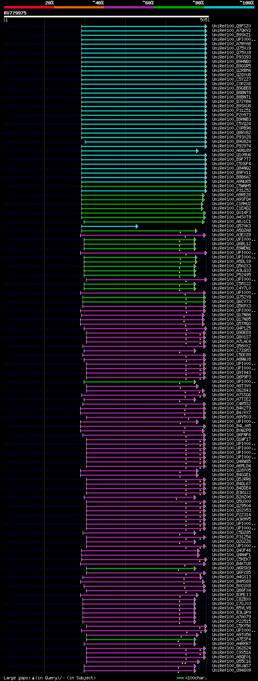258x681 pixels.
Task: Select label UniRef100_P31252
Action: pos(231,190)
